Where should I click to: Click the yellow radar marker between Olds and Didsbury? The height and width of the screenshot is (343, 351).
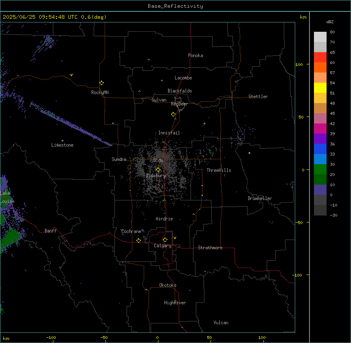(x=158, y=170)
